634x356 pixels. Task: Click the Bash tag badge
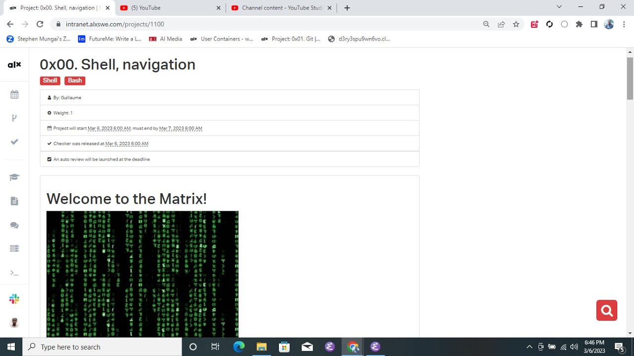75,81
